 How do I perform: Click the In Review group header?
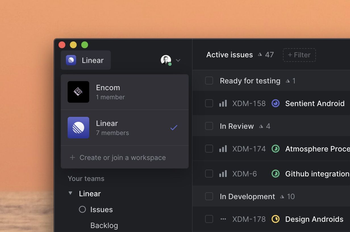pos(237,126)
